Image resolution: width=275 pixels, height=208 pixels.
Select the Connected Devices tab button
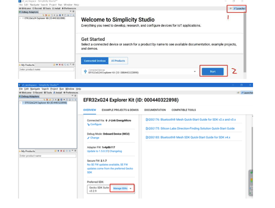[x=95, y=61]
